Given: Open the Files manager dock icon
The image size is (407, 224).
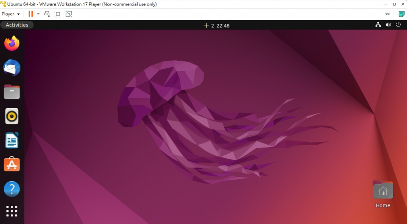Looking at the screenshot, I should tap(12, 92).
